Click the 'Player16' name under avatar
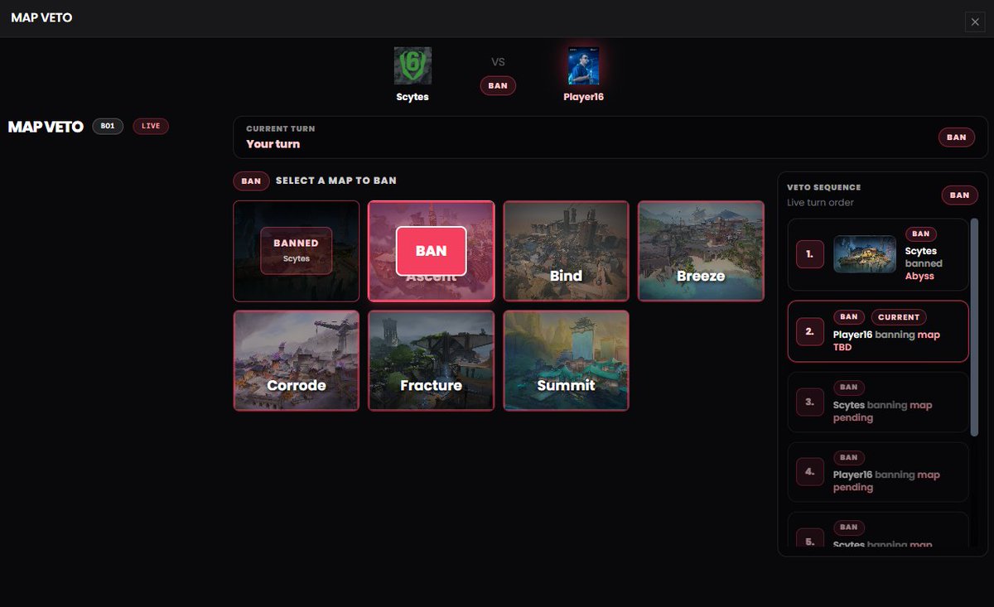 coord(583,97)
